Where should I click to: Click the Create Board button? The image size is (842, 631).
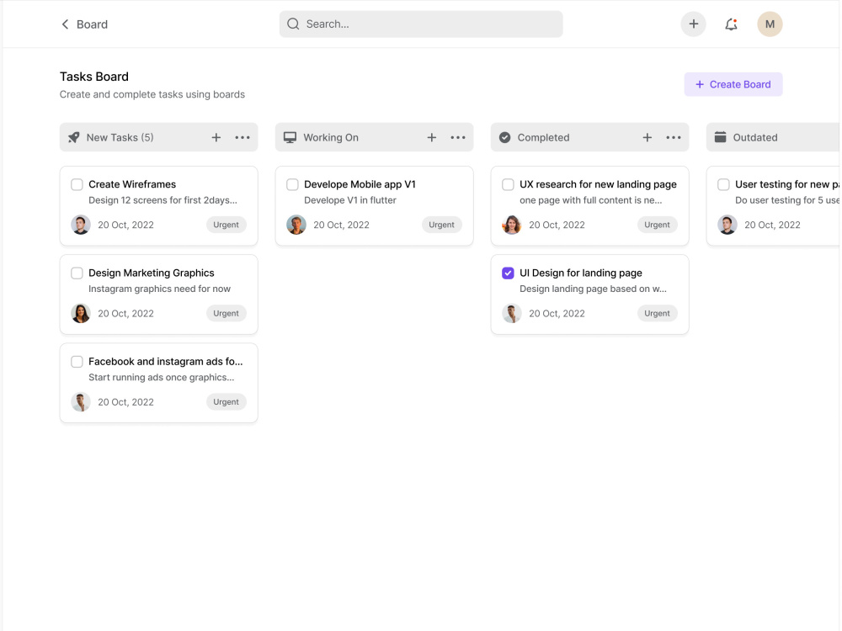(x=733, y=84)
